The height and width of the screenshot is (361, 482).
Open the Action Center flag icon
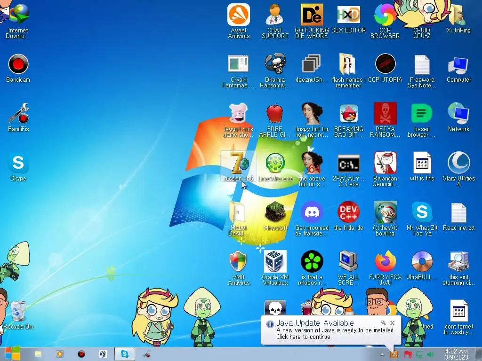point(408,354)
